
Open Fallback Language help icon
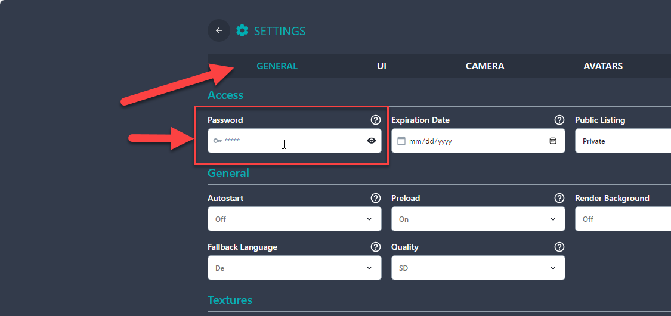pyautogui.click(x=375, y=247)
